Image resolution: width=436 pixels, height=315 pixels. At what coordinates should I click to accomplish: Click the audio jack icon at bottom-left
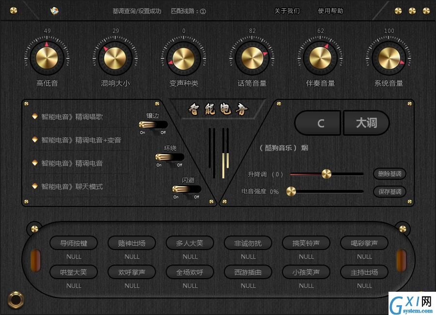point(16,299)
